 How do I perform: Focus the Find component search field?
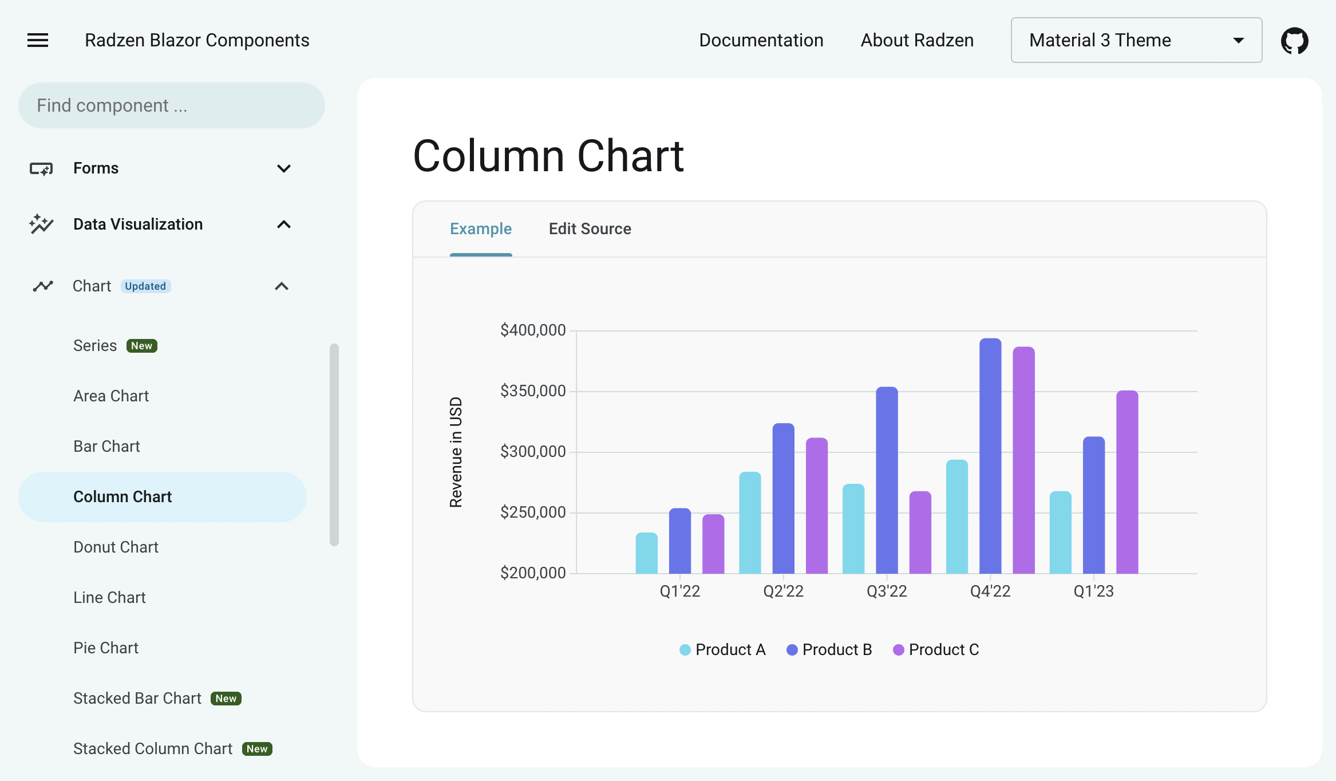(172, 105)
